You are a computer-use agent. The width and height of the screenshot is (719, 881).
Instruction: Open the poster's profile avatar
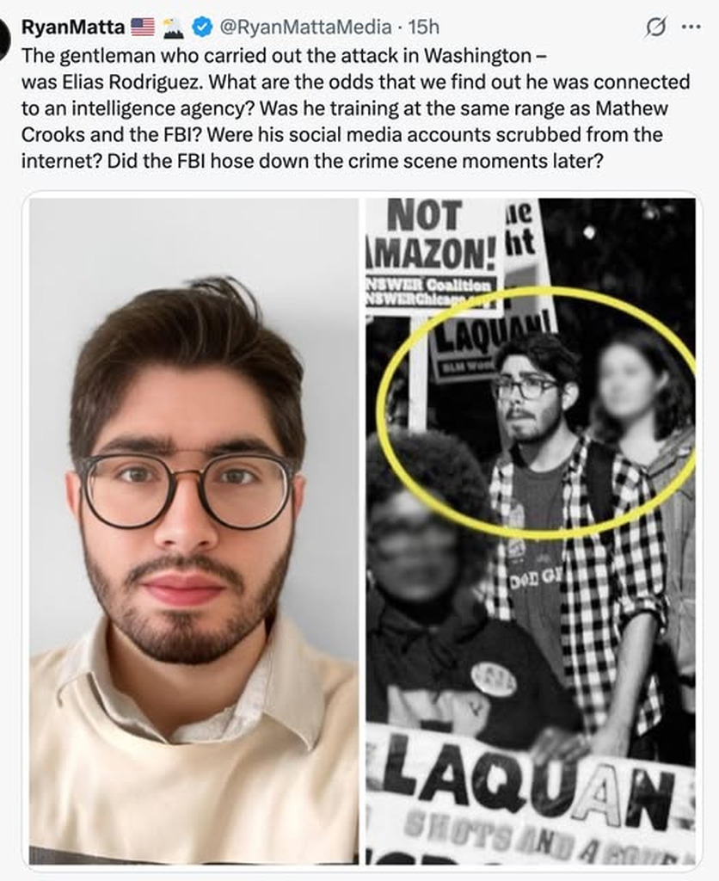coord(4,40)
